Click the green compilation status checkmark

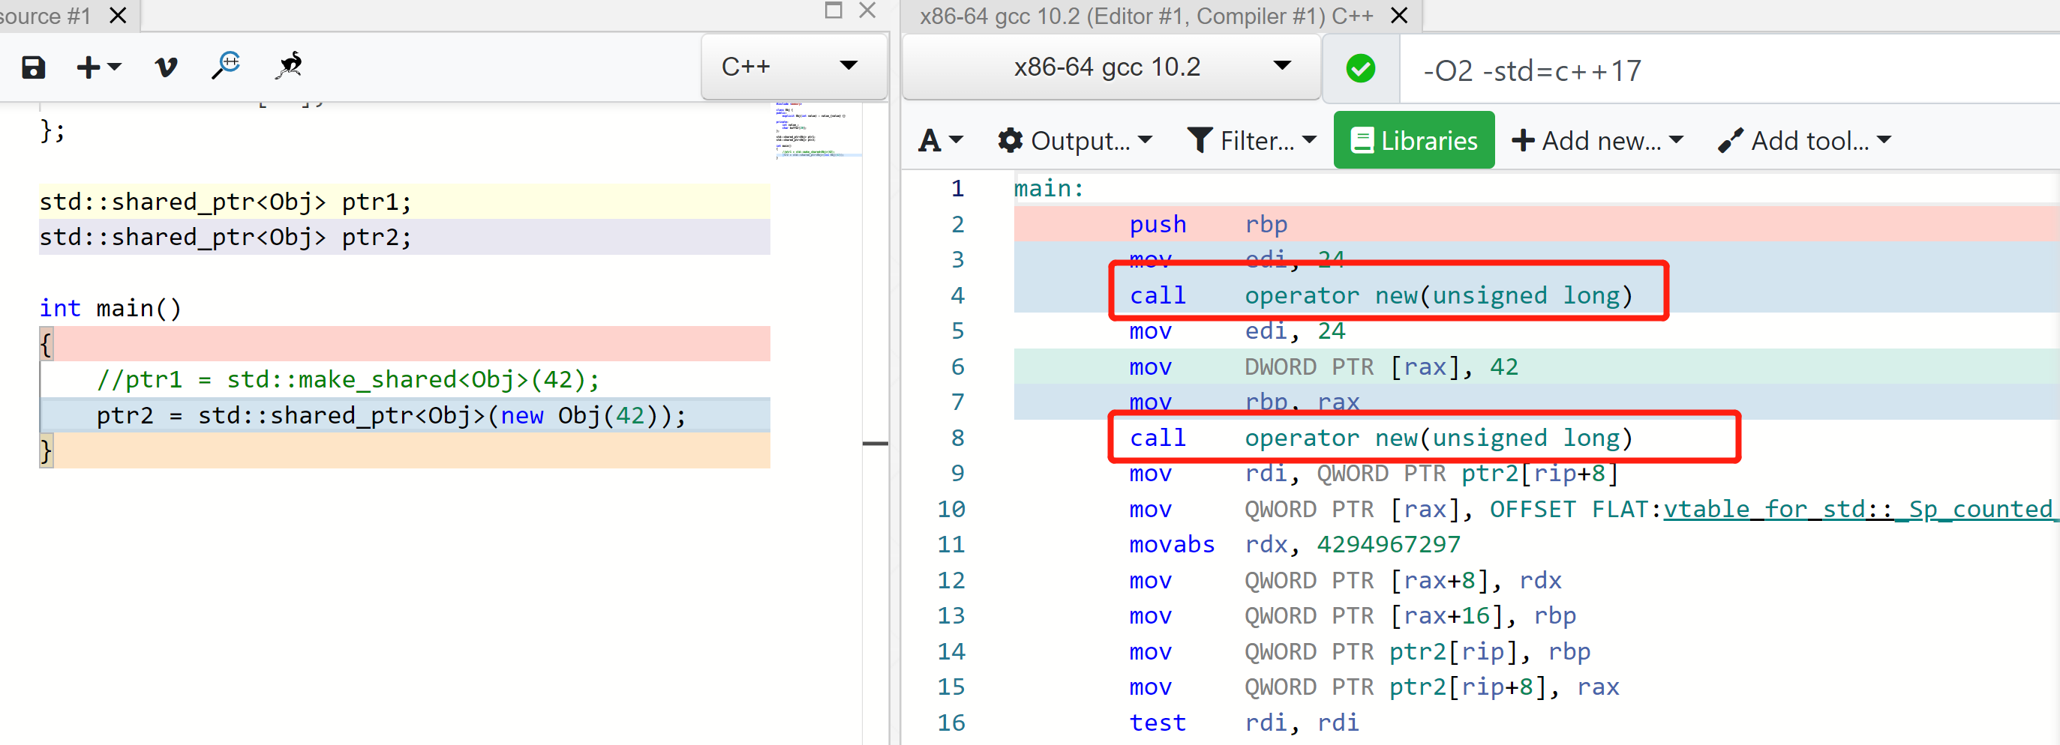click(x=1360, y=69)
